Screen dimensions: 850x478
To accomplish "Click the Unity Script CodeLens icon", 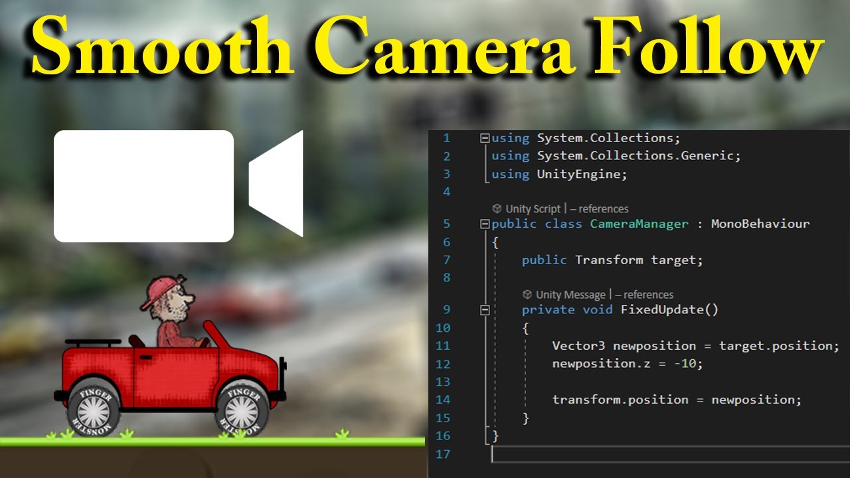I will pyautogui.click(x=497, y=208).
